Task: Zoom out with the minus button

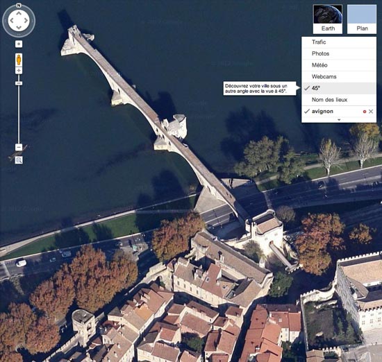Action: tap(19, 147)
